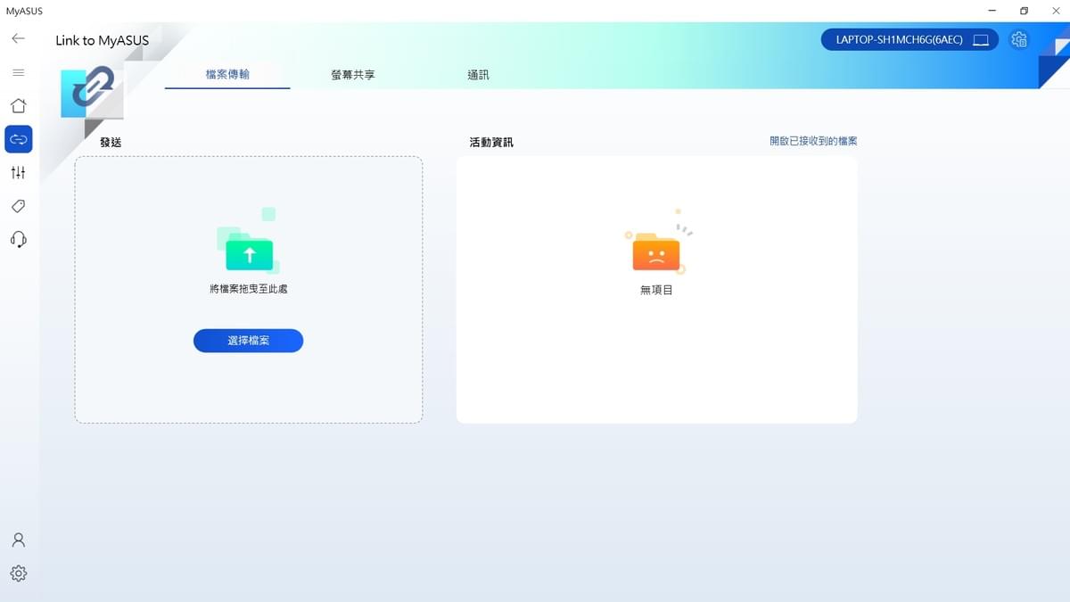Close the MyASUS window
Viewport: 1070px width, 602px height.
click(1055, 11)
